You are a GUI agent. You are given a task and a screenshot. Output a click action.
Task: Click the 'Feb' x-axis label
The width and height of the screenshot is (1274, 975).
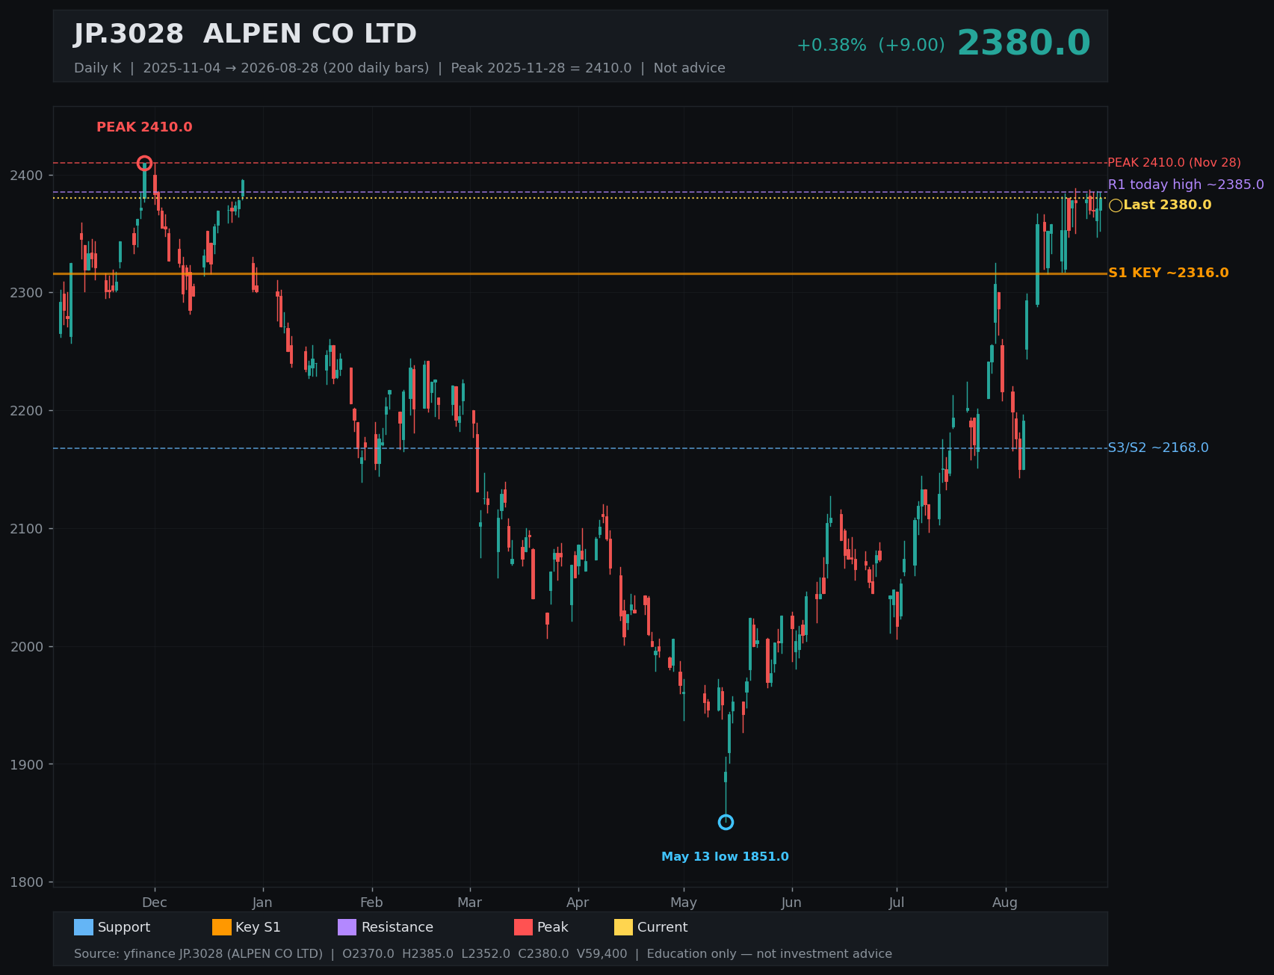coord(371,903)
